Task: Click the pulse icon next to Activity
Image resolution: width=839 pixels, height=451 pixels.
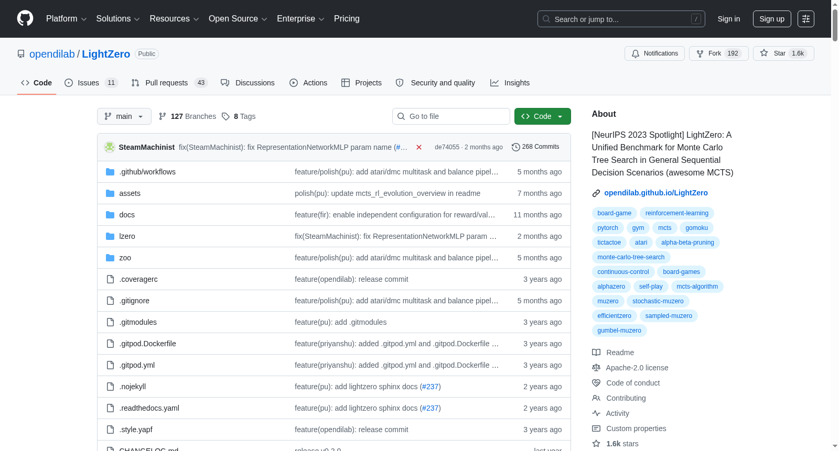Action: click(596, 413)
